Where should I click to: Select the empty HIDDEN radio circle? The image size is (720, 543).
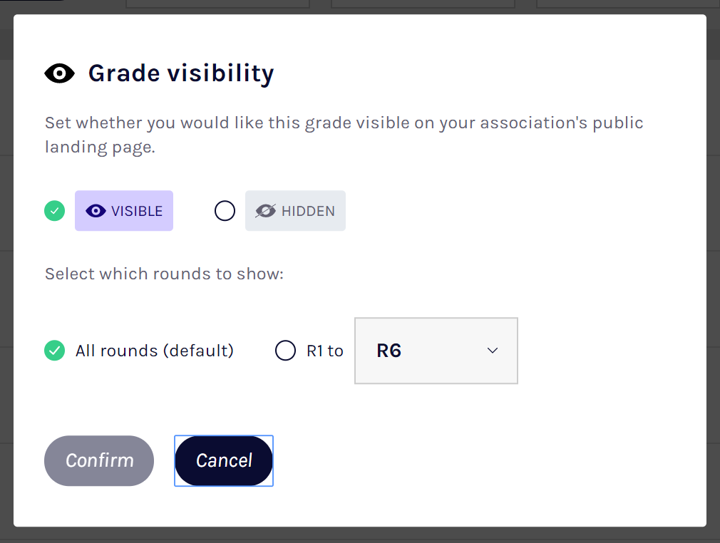[x=225, y=211]
